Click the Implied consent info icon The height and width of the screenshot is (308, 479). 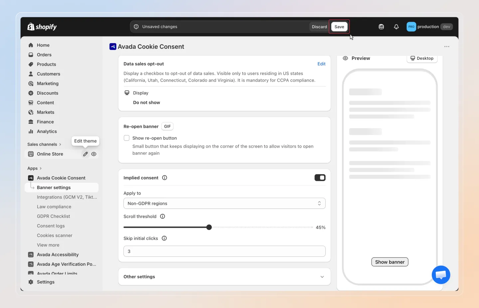tap(164, 178)
